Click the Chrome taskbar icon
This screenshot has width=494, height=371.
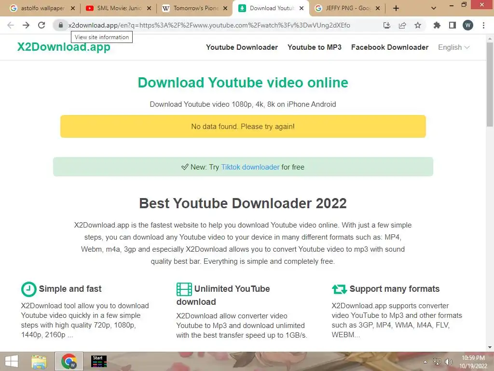click(69, 361)
